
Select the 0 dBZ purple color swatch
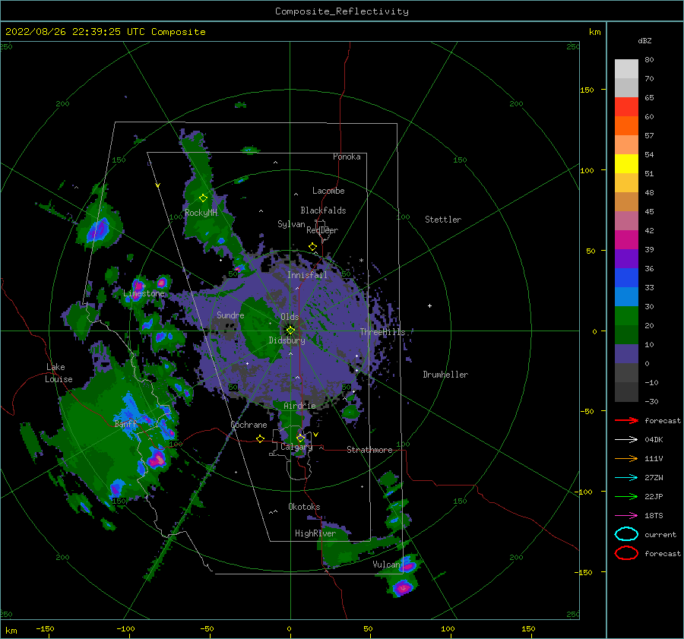click(626, 353)
